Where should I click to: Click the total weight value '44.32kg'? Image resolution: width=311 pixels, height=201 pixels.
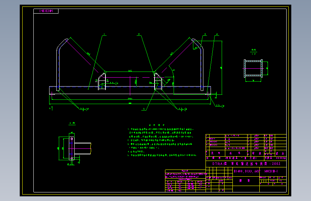click(x=281, y=158)
